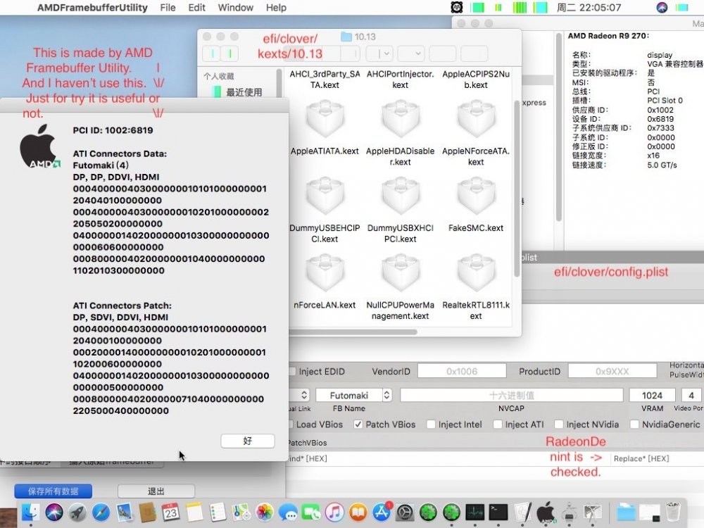Viewport: 704px width, 528px height.
Task: Select the DummyUSBXHCIPCI.kext file icon
Action: [x=400, y=196]
